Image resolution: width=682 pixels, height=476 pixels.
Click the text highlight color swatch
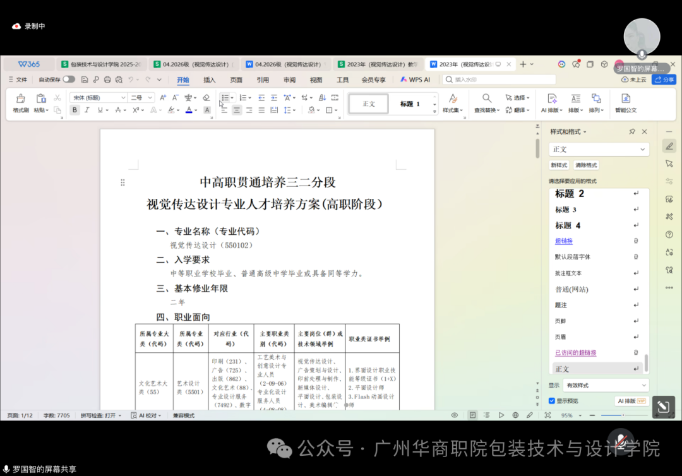[171, 110]
